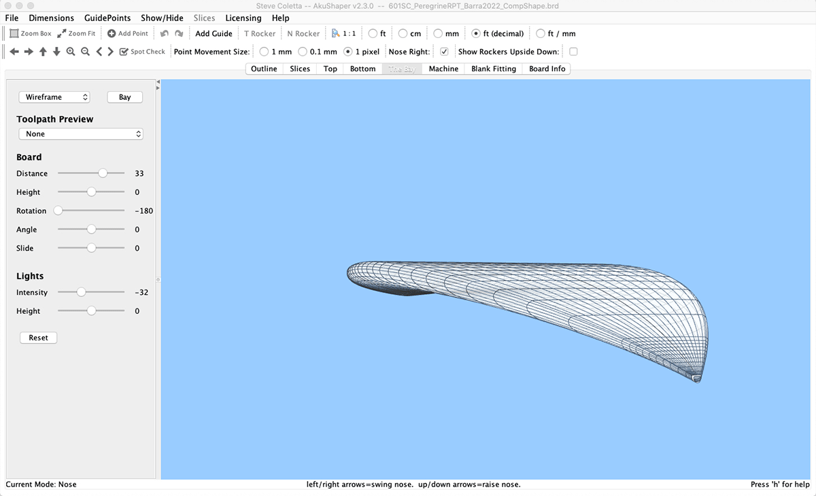Click the next chevron icon
Screen dimensions: 816x496
click(x=110, y=52)
